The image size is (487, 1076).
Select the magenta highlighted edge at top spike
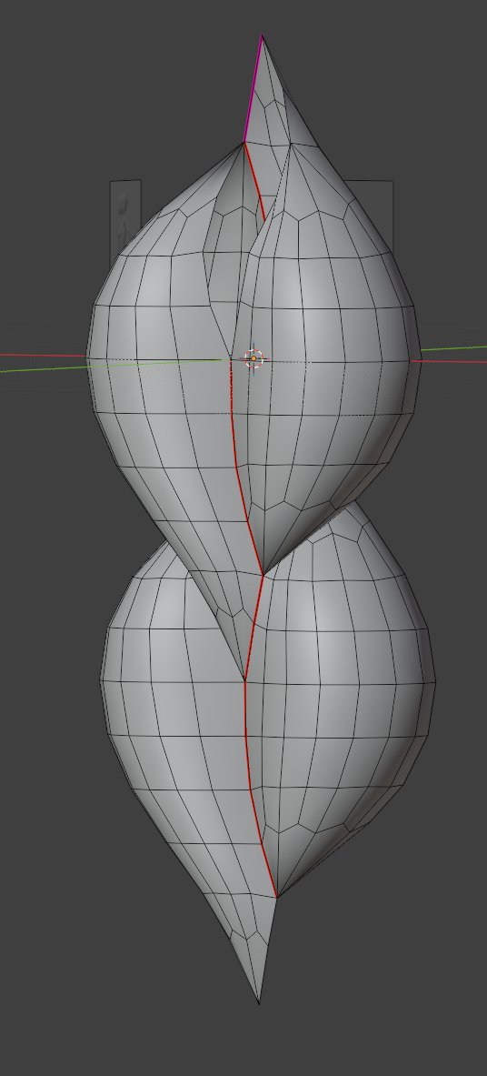tap(253, 88)
